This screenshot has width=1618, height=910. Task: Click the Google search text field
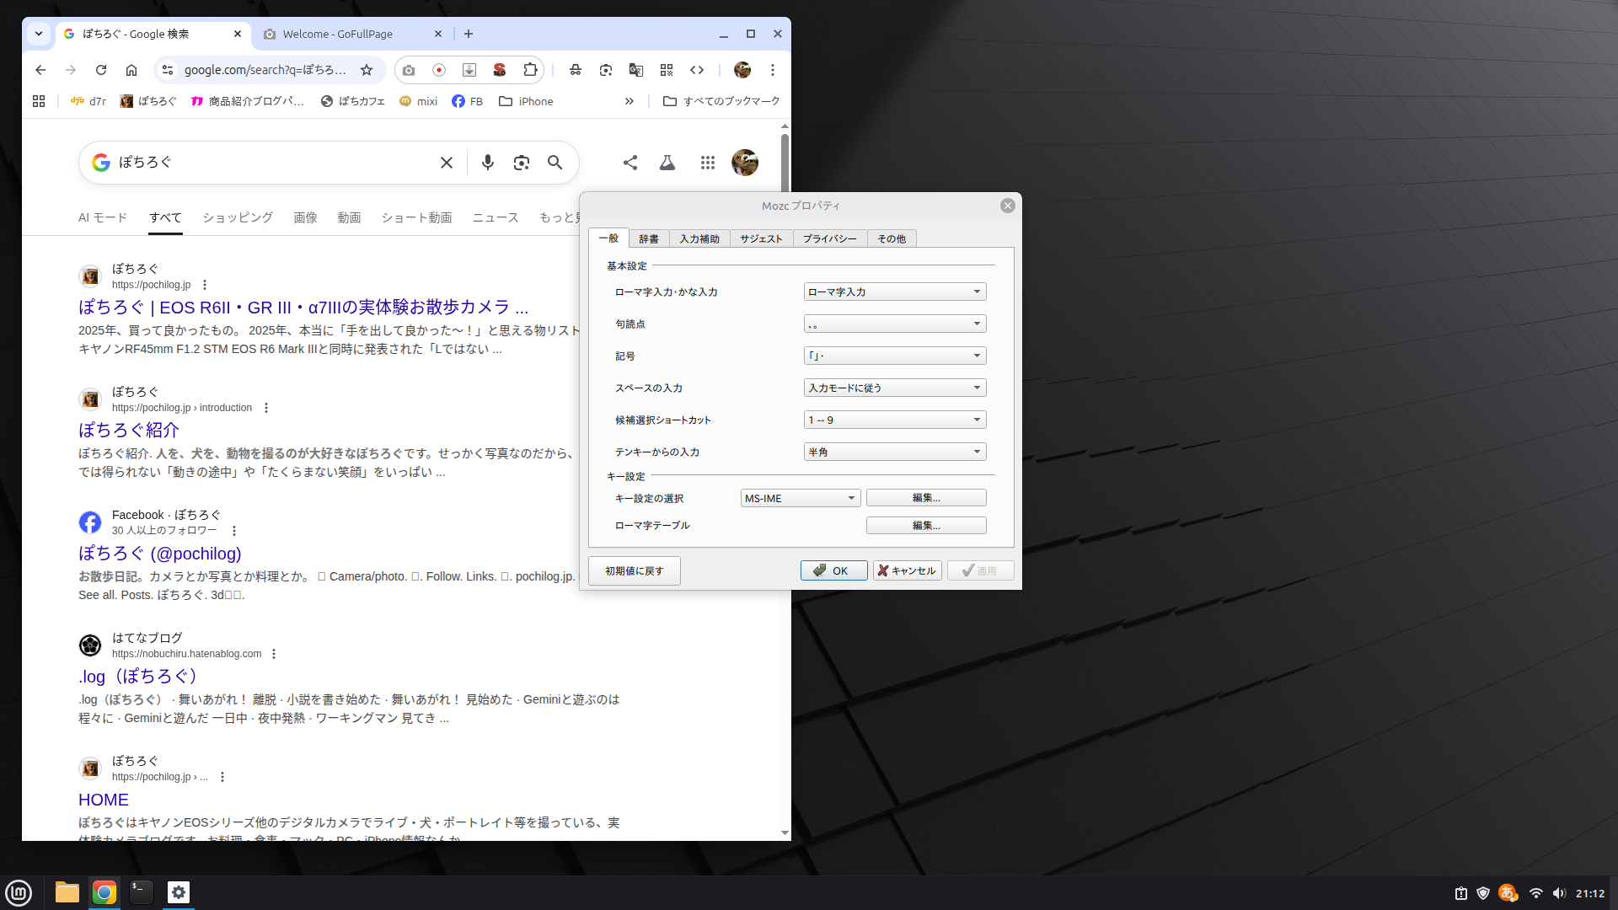click(x=270, y=163)
